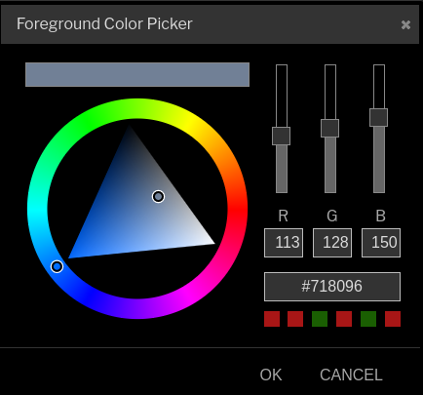Screen dimensions: 423x395
Task: Select the last red recent color swatch
Action: tap(393, 319)
